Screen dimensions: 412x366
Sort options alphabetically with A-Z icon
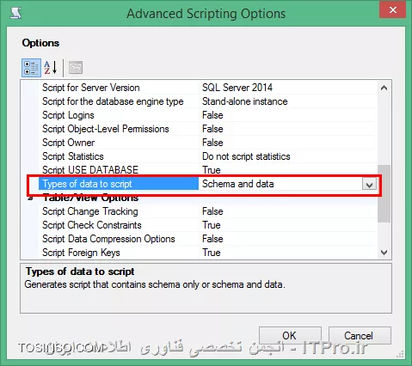point(51,68)
